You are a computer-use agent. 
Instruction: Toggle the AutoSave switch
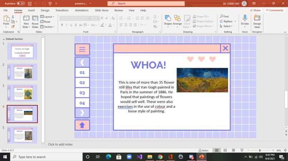point(21,4)
